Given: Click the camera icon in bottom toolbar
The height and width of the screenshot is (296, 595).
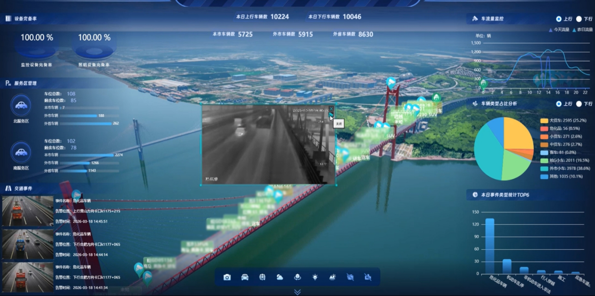Looking at the screenshot, I should coord(227,277).
